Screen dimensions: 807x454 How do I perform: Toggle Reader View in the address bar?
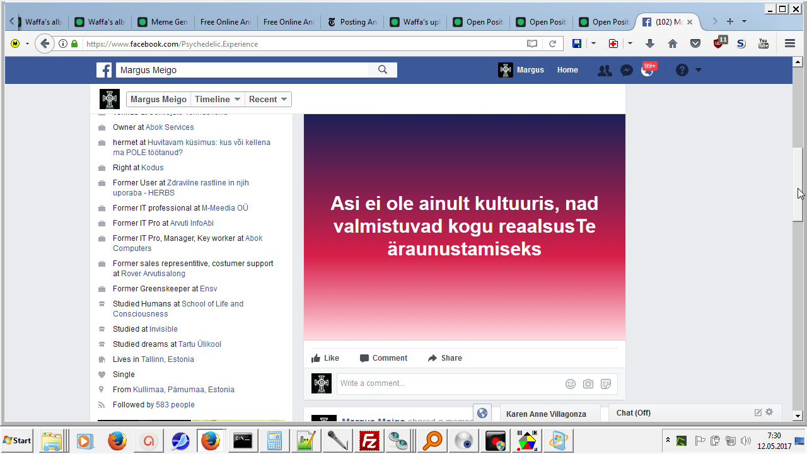pos(532,44)
